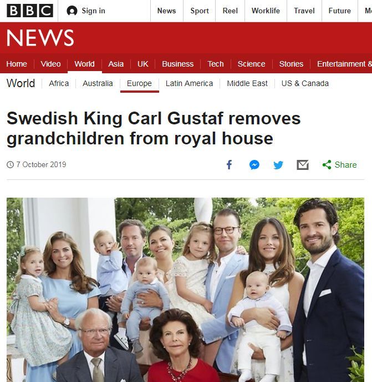This screenshot has height=382, width=372.
Task: Select the Europe subsection
Action: coord(139,83)
